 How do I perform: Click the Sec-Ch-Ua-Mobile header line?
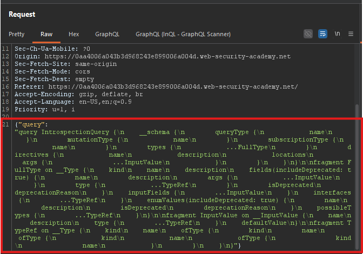(x=52, y=49)
